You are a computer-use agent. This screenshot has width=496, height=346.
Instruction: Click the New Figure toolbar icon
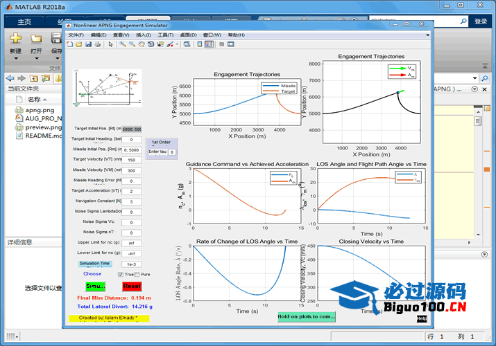click(x=70, y=44)
